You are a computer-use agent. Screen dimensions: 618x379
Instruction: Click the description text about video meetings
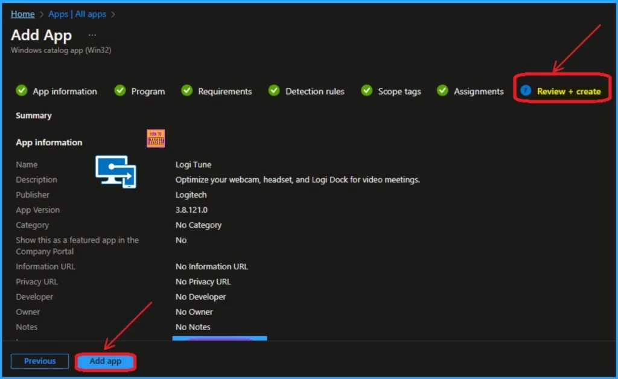[x=298, y=180]
